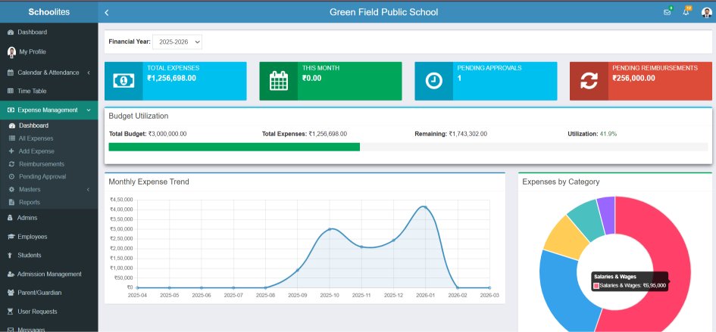Open Reports submenu item
This screenshot has width=716, height=332.
click(48, 202)
